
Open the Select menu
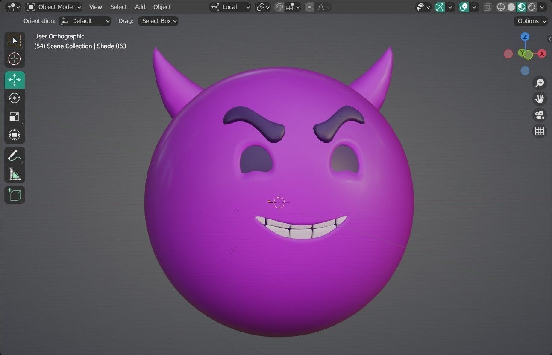point(118,7)
